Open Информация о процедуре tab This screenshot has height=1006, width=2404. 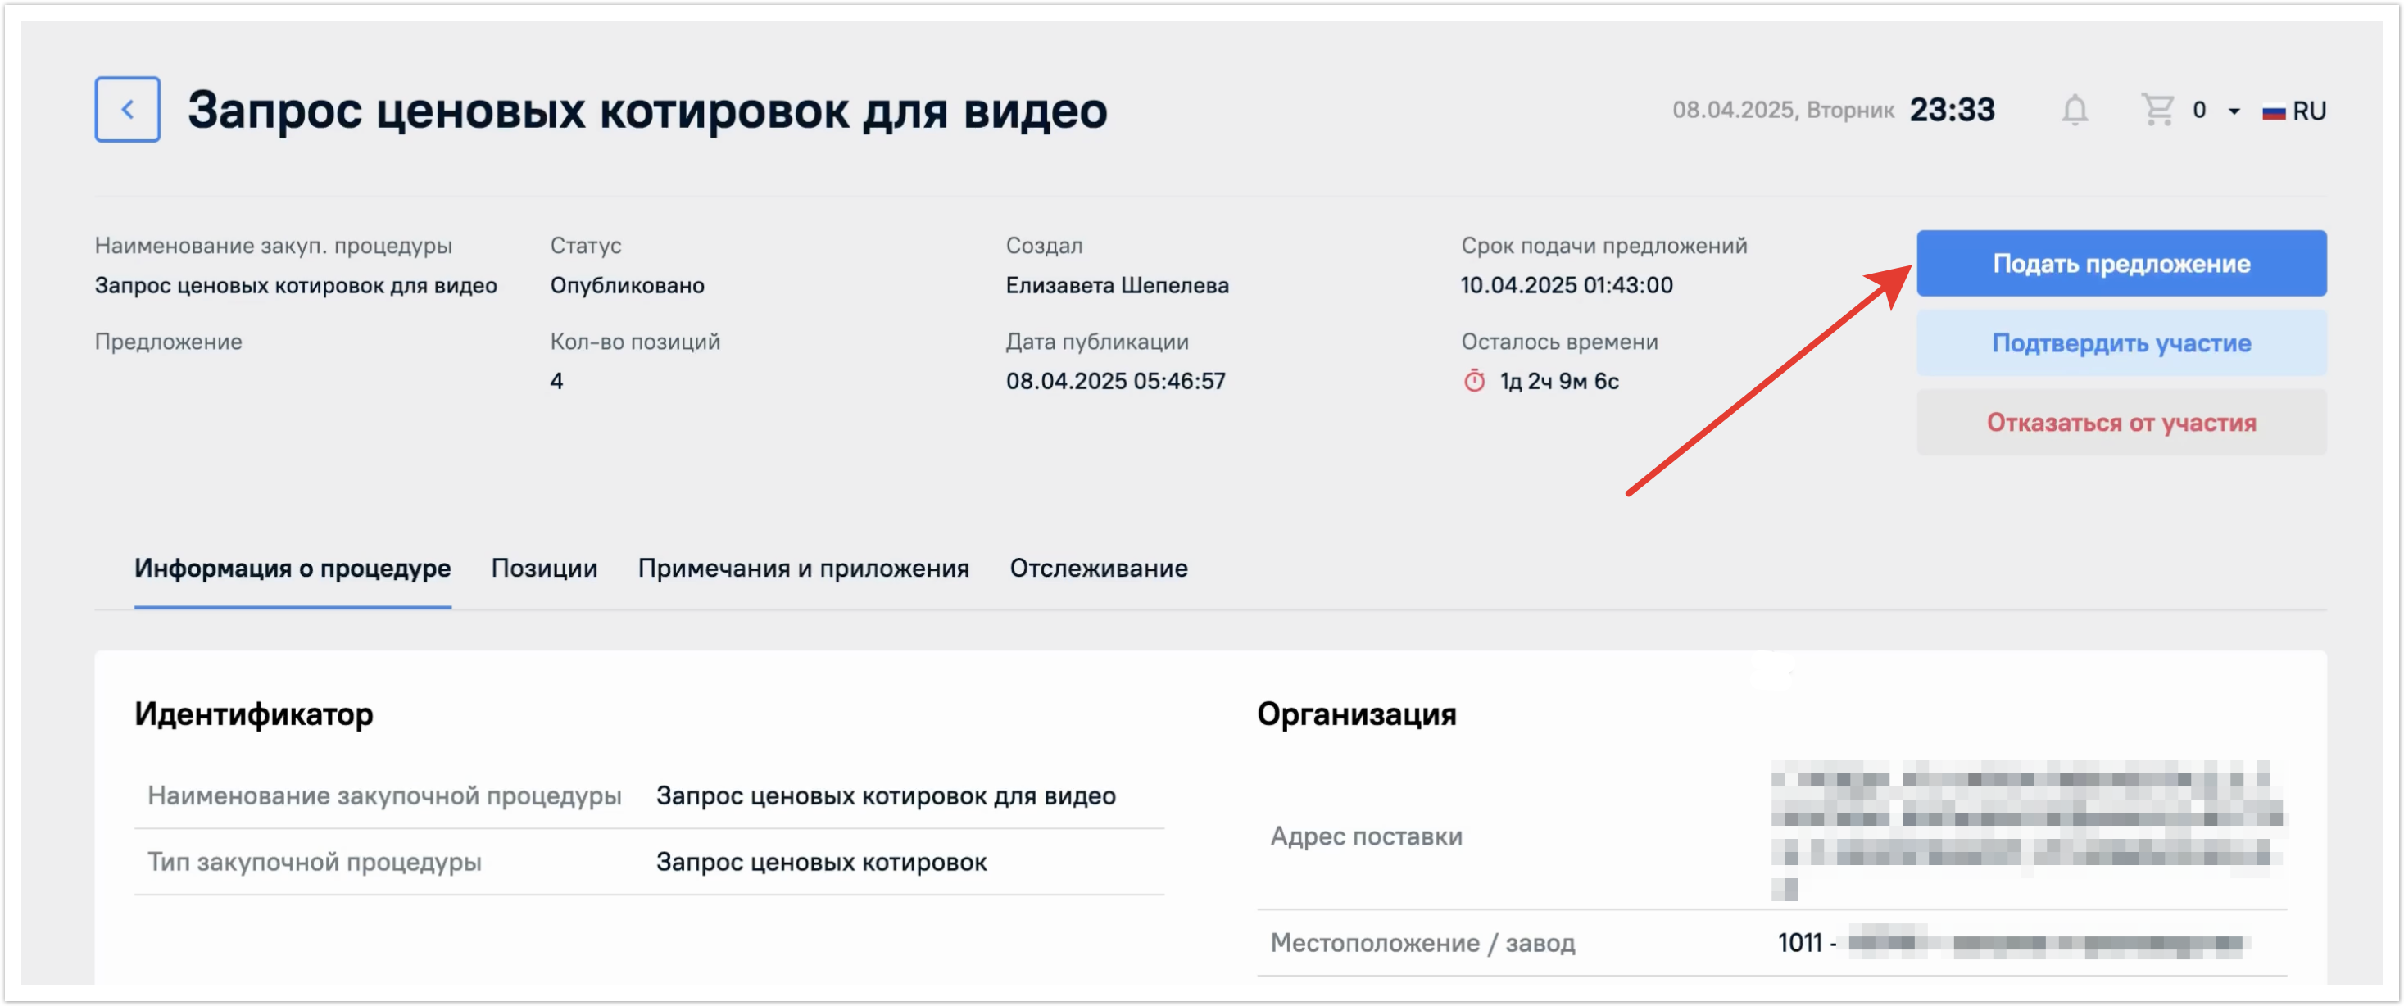[292, 568]
